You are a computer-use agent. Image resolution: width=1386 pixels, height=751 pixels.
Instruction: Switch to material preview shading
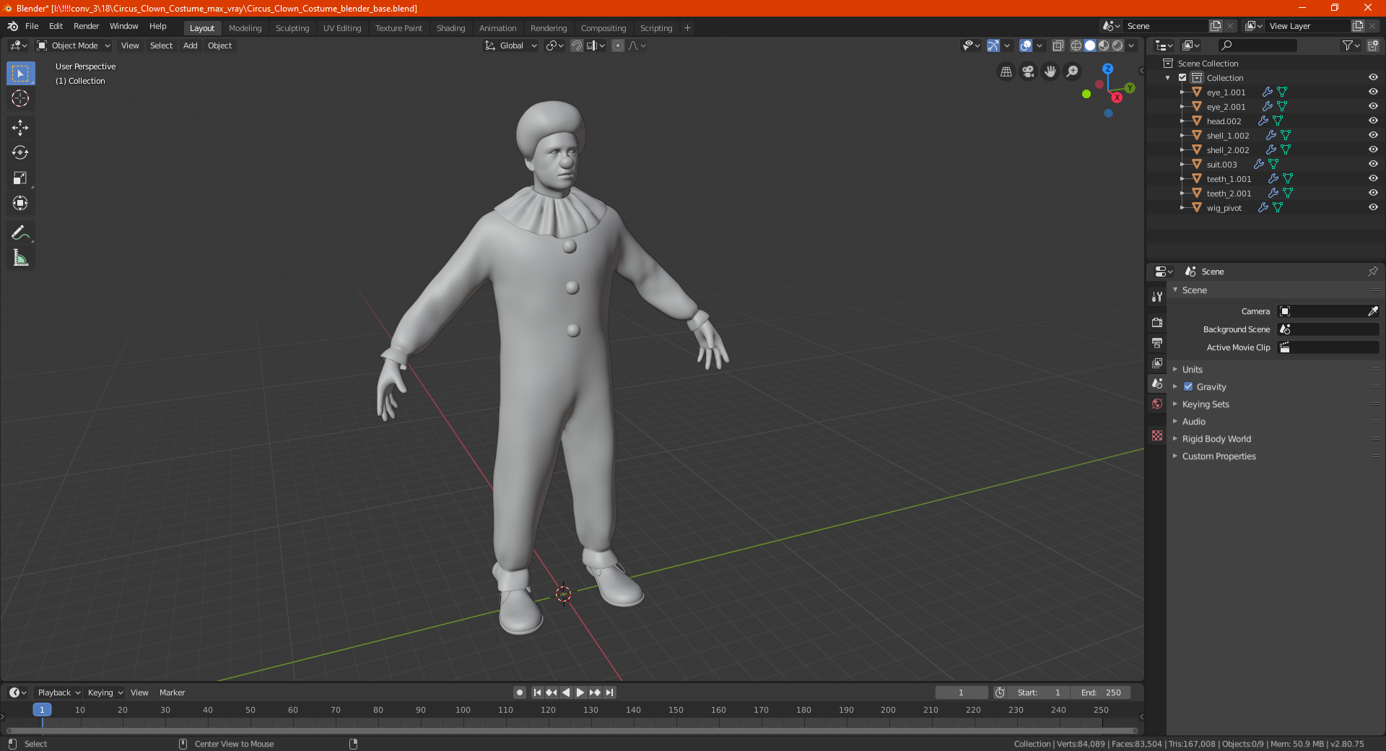[x=1104, y=45]
